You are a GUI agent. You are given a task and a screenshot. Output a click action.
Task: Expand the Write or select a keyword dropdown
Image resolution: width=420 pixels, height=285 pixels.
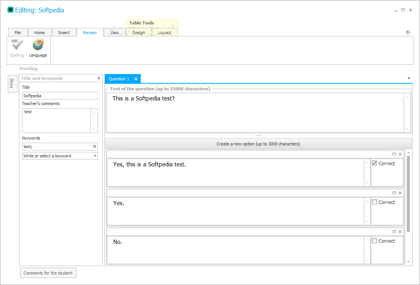click(x=95, y=156)
